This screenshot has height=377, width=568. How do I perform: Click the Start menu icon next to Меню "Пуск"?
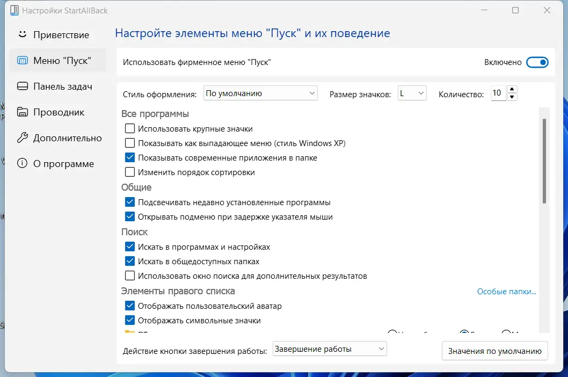point(21,60)
